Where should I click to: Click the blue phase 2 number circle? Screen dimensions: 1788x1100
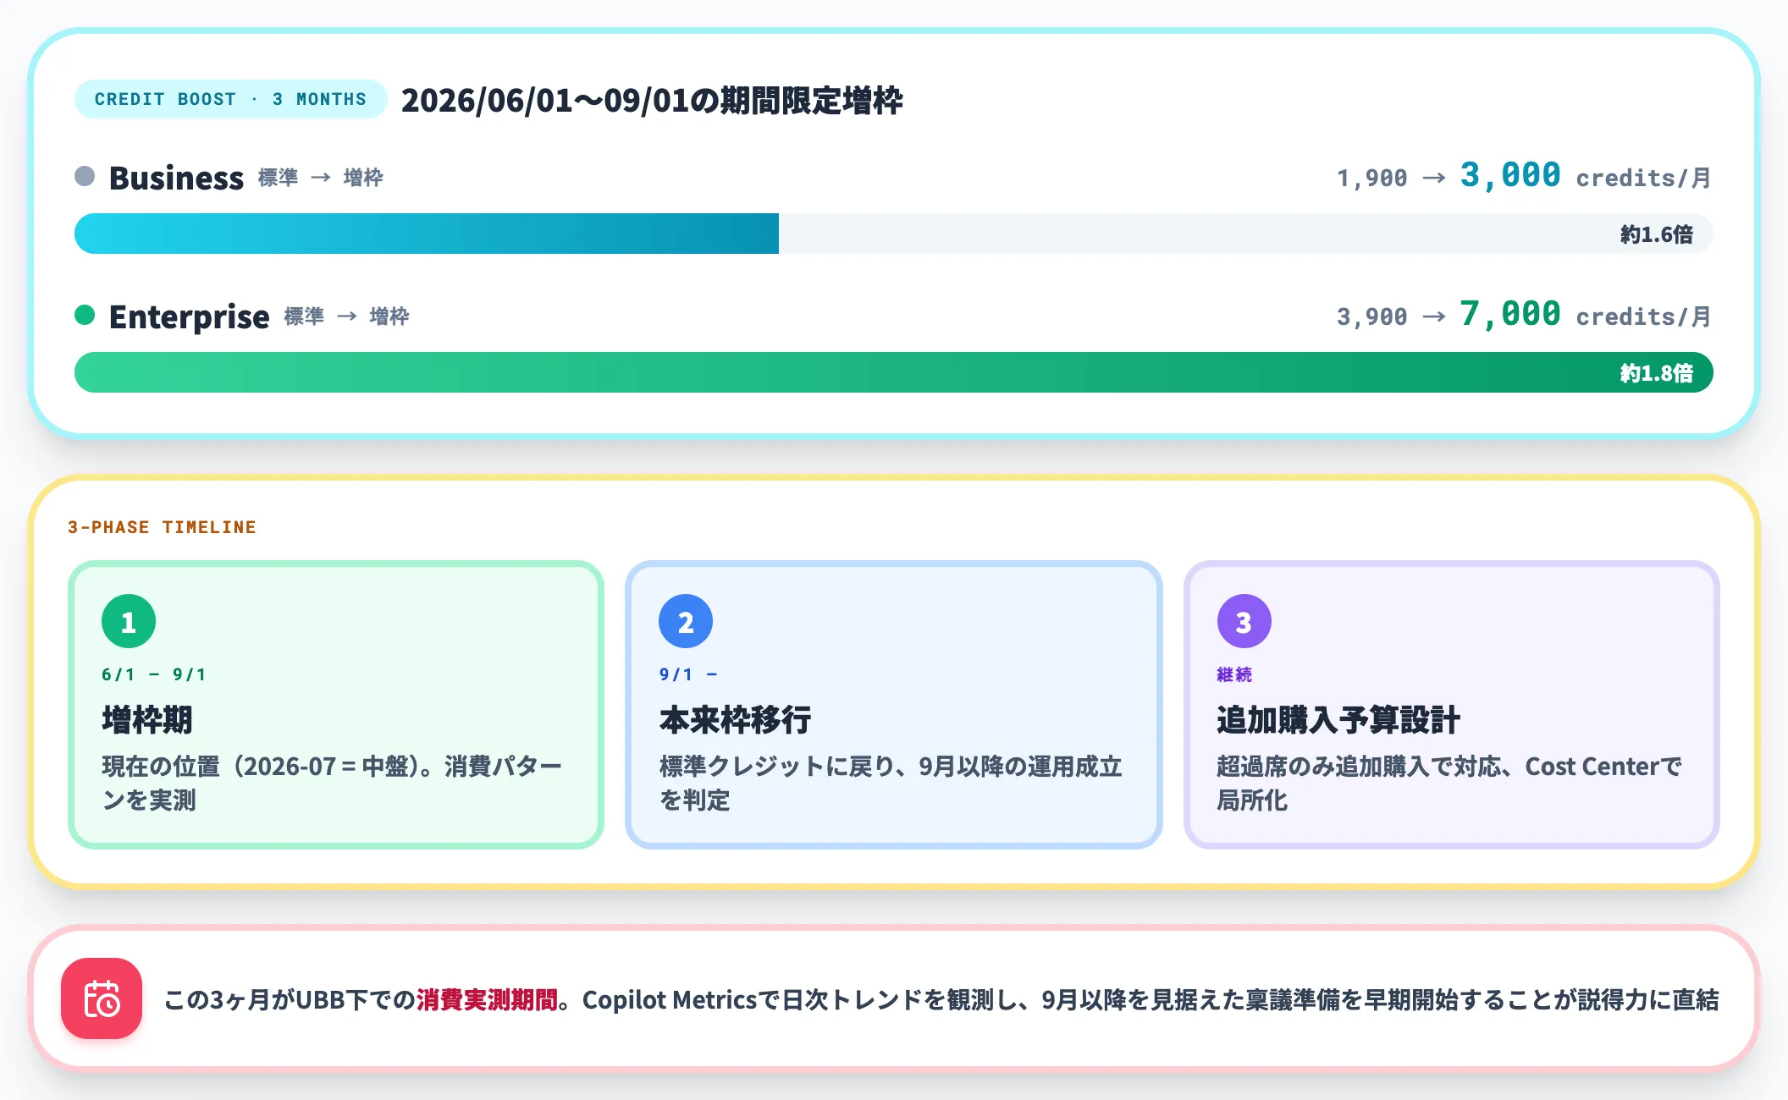point(686,621)
